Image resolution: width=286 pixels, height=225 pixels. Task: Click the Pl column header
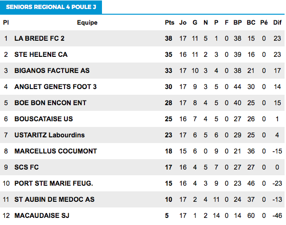(6, 23)
